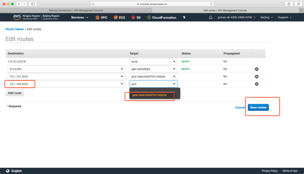
Task: Click the pin shortcuts icon
Action: click(x=184, y=17)
